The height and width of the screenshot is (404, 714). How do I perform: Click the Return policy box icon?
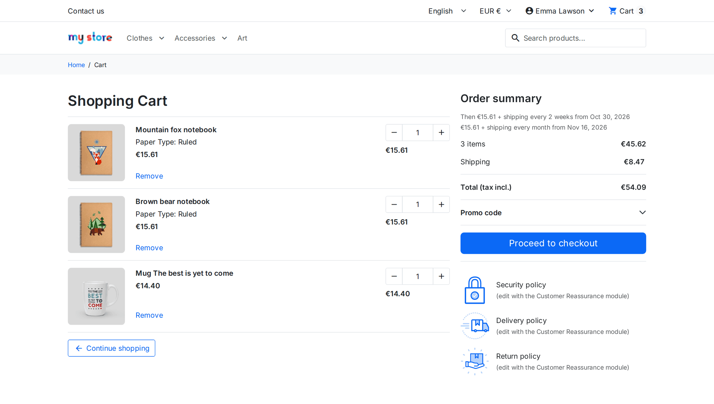(x=475, y=361)
